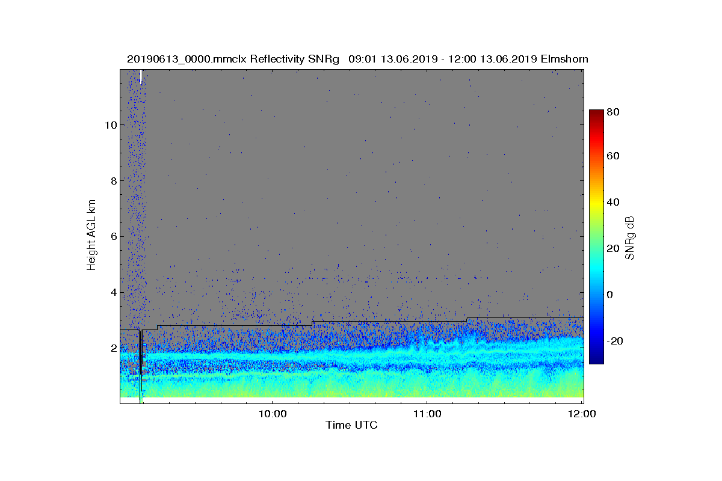Click the 'SNRg dB' colorbar label

point(630,238)
